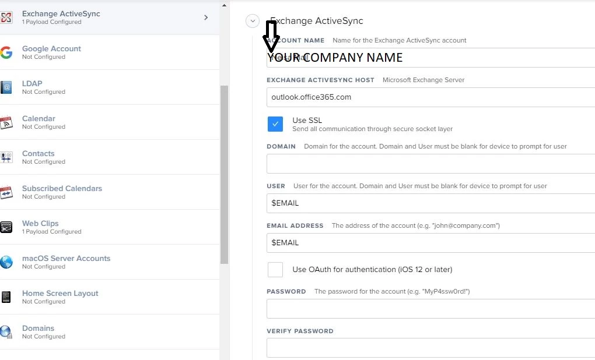Click the Subscribed Calendars icon
The height and width of the screenshot is (360, 595).
pos(6,192)
